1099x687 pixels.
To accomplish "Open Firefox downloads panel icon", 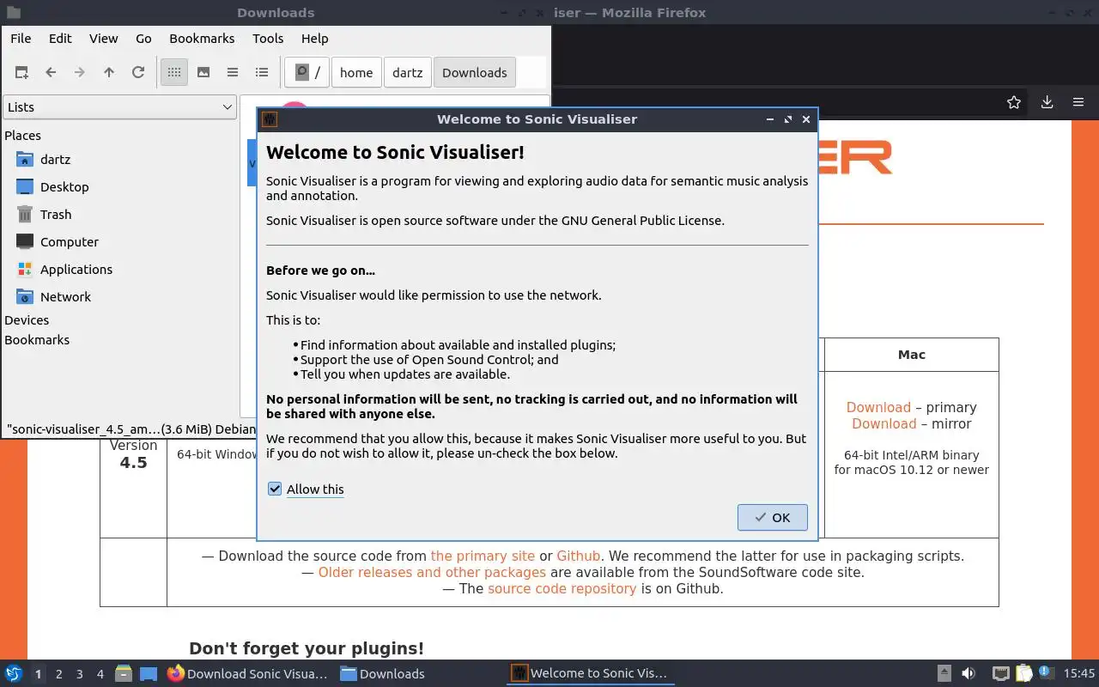I will [1047, 102].
